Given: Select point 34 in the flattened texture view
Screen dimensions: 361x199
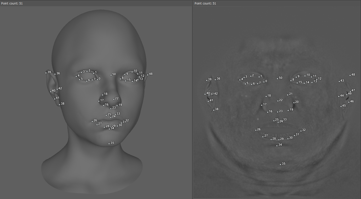Looking at the screenshot, I should [277, 145].
